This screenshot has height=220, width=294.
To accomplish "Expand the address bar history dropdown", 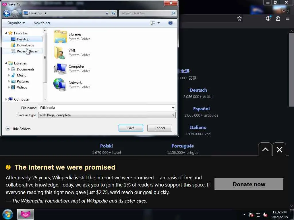I will coord(107,13).
